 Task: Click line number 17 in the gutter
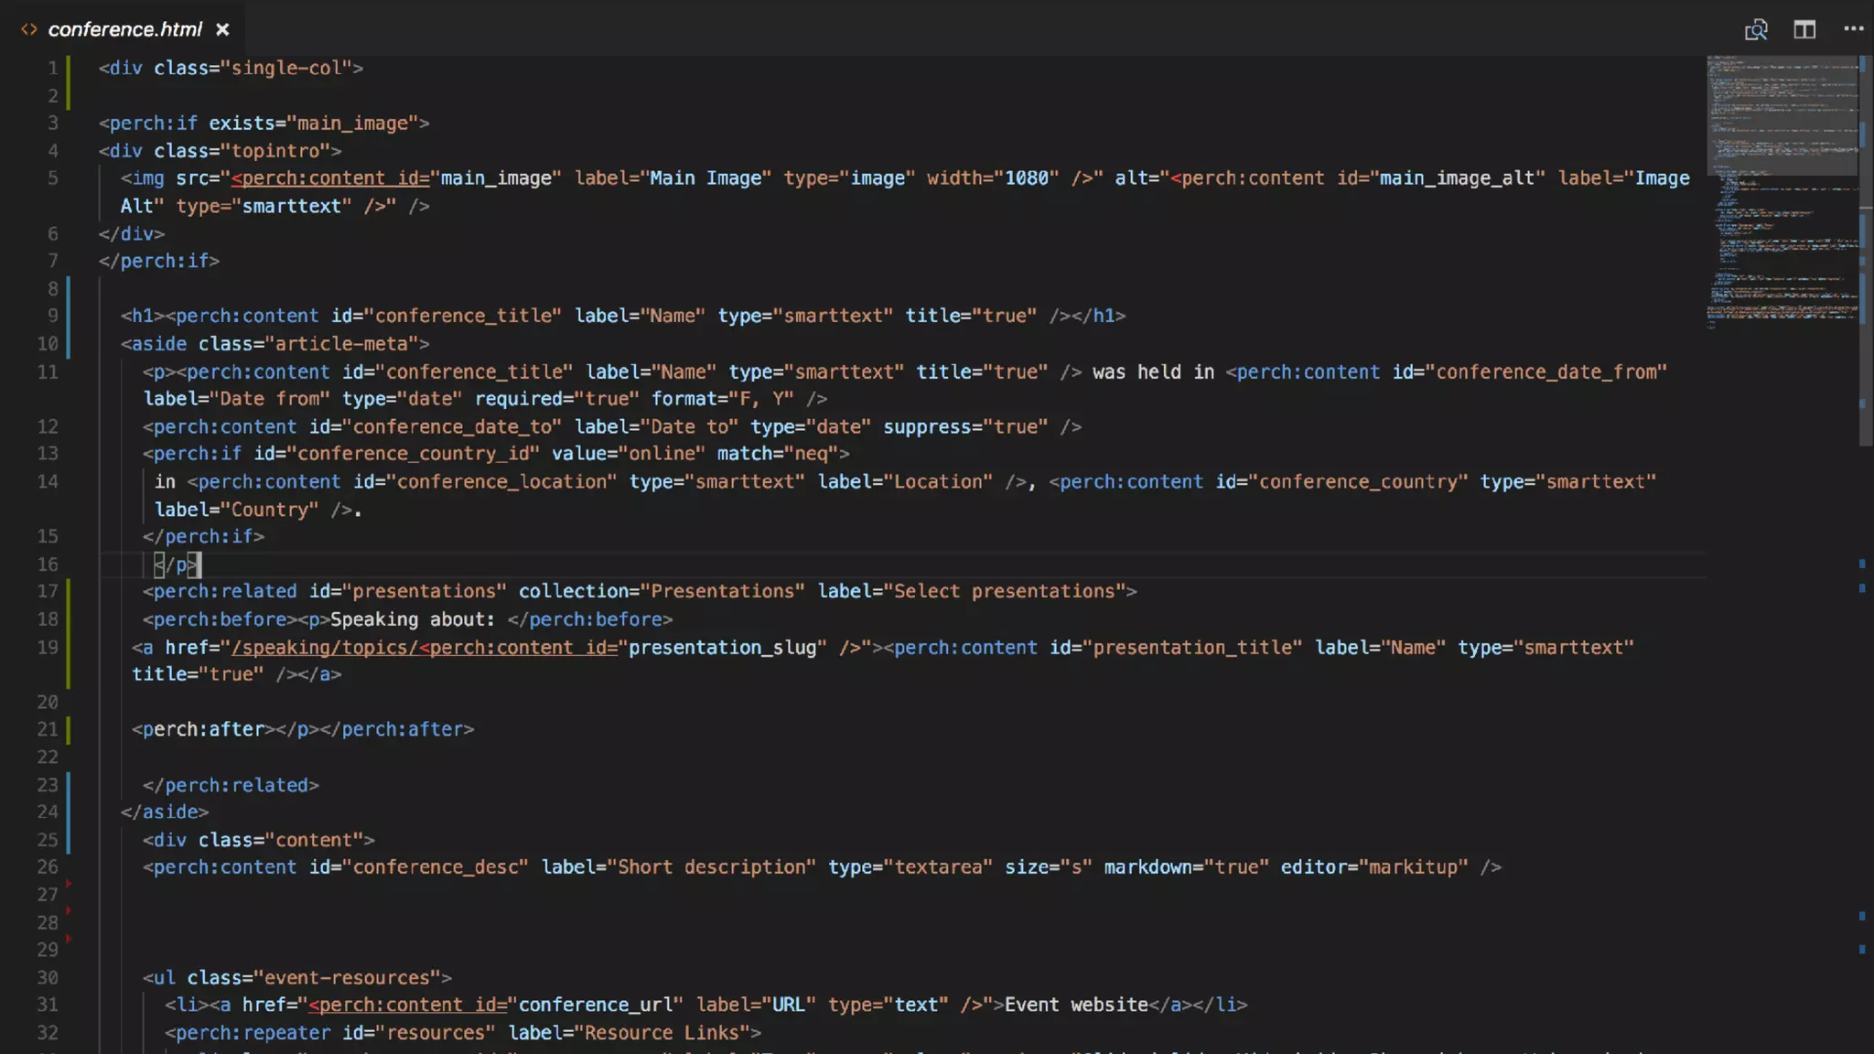click(48, 592)
